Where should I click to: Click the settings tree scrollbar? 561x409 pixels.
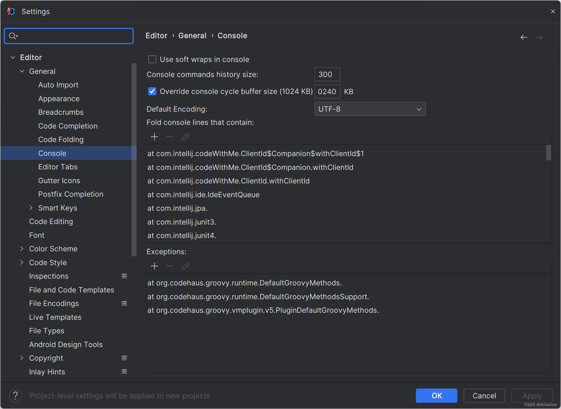click(134, 160)
